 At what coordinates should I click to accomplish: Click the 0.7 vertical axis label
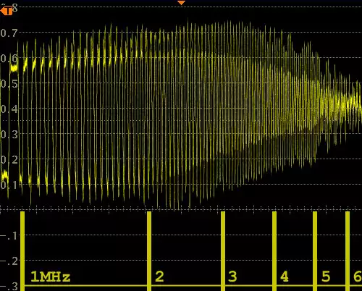[x=9, y=33]
